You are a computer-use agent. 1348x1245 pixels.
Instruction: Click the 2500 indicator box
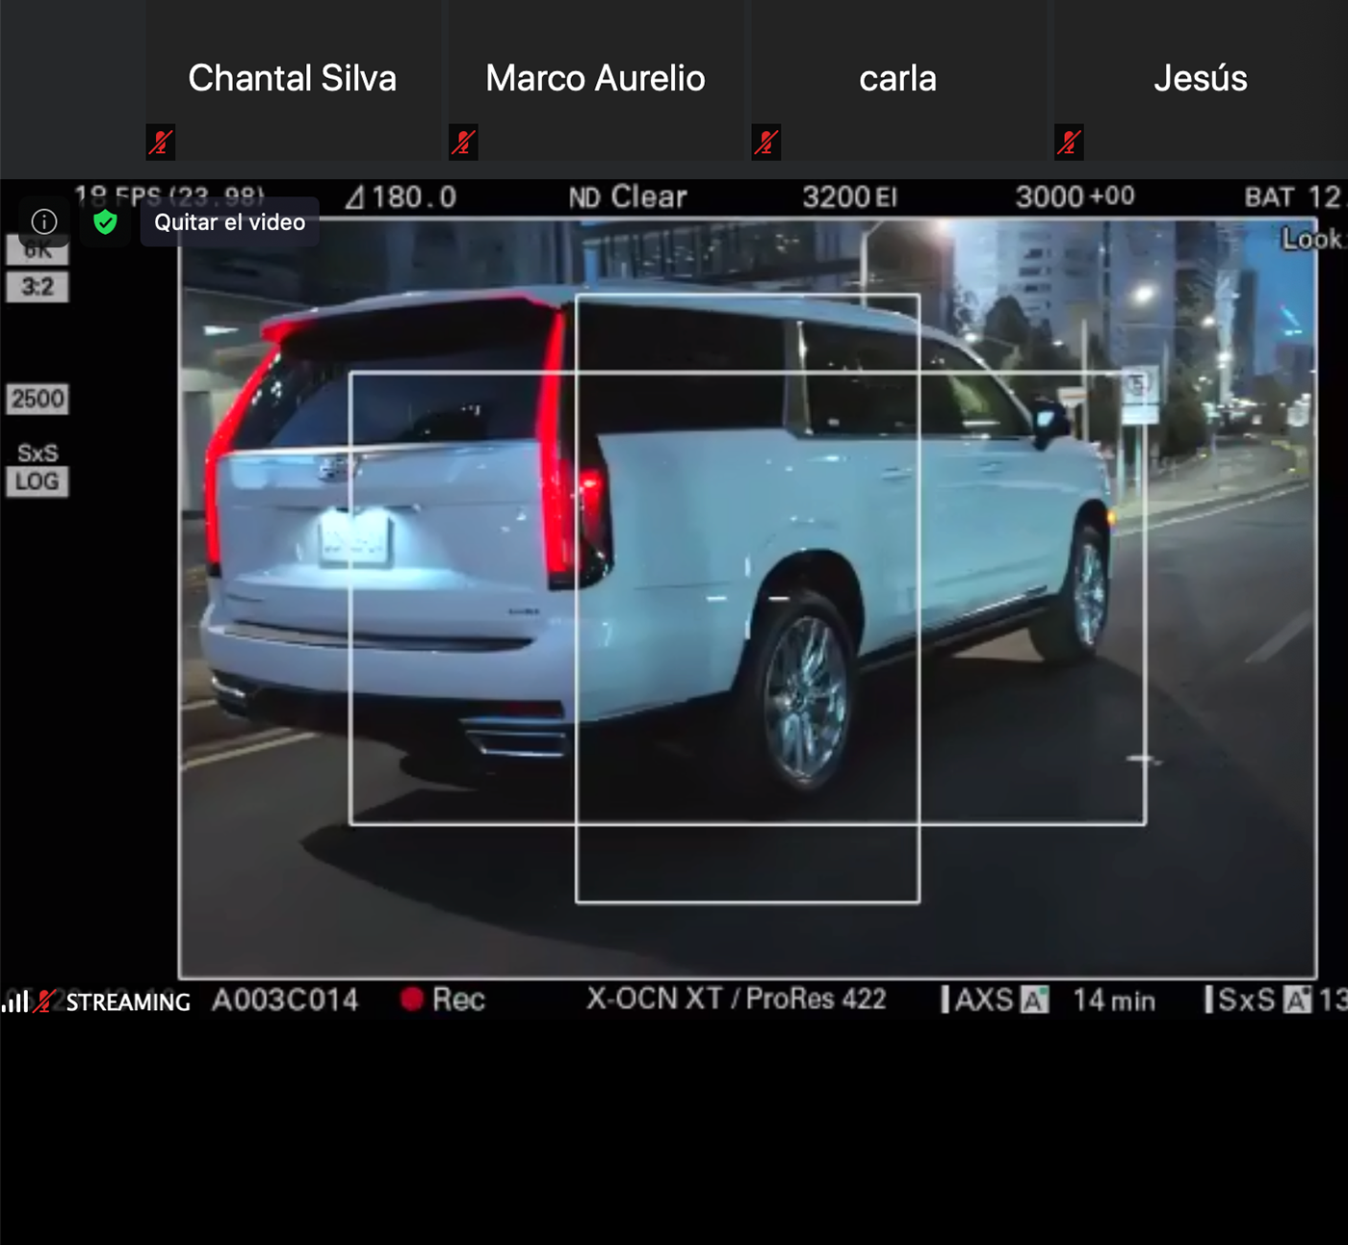[38, 399]
